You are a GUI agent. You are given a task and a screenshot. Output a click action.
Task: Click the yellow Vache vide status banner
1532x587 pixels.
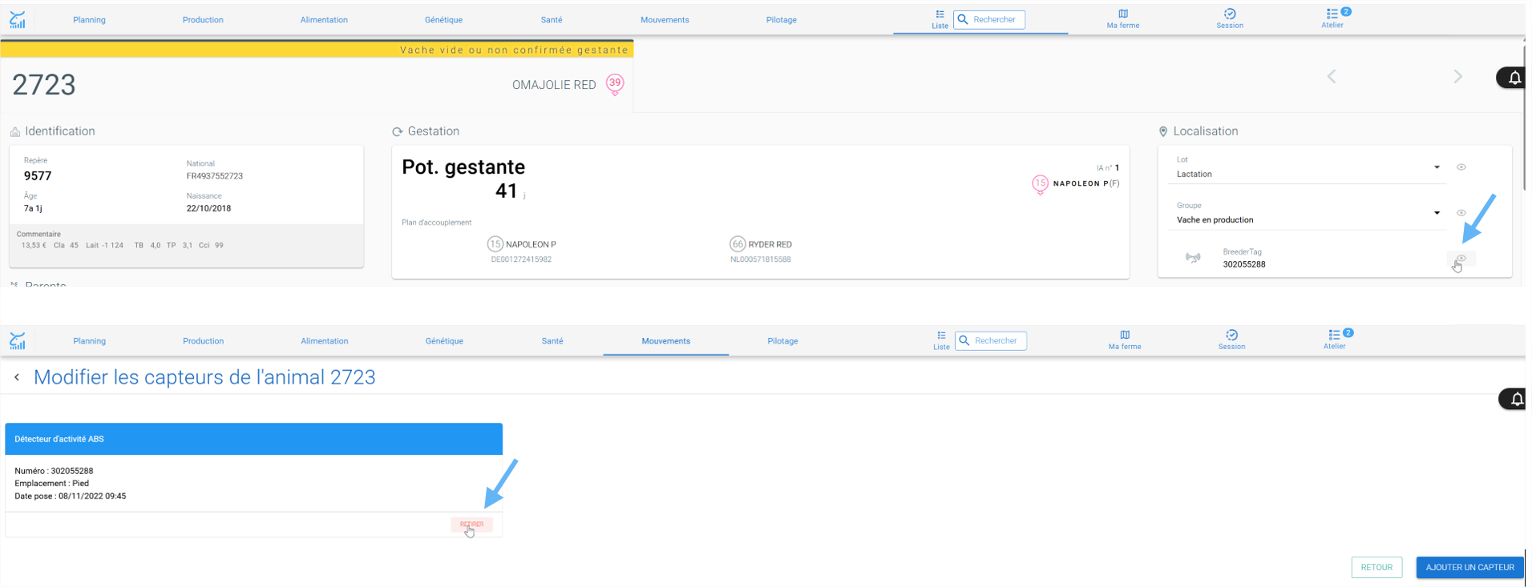317,50
